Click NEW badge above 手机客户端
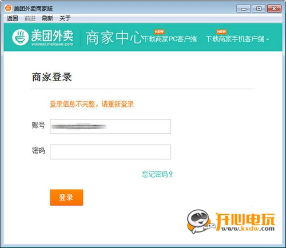This screenshot has height=248, width=286. point(221,32)
